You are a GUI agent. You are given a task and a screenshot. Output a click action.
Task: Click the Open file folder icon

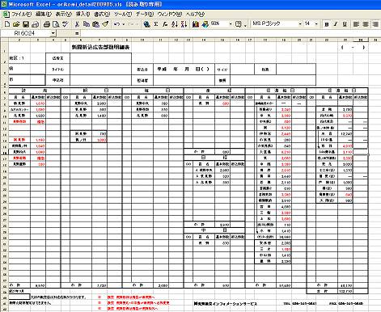16,24
